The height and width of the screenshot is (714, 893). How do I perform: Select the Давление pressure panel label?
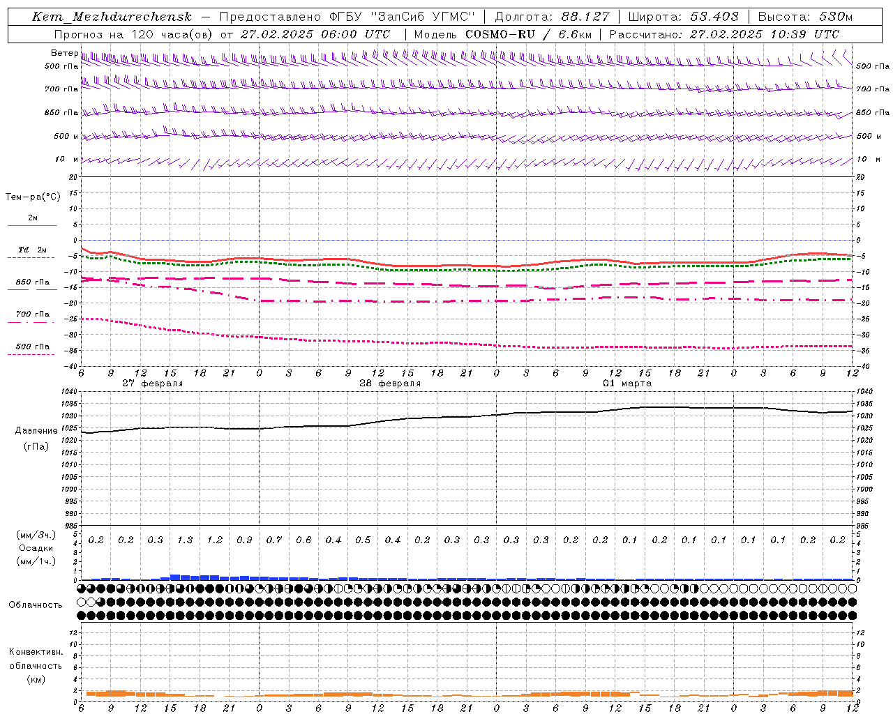click(36, 431)
